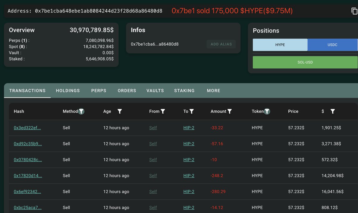Click the total value 30,970,789.85$
358x213 pixels.
pyautogui.click(x=92, y=30)
